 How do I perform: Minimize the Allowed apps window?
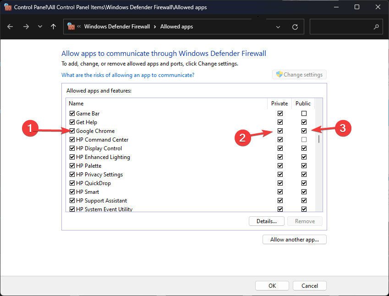click(336, 7)
